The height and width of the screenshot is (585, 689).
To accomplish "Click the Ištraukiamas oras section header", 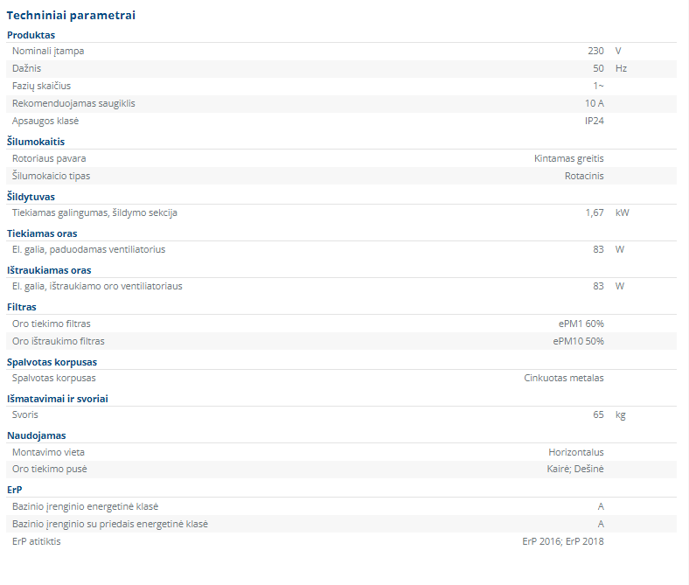I will (x=49, y=271).
